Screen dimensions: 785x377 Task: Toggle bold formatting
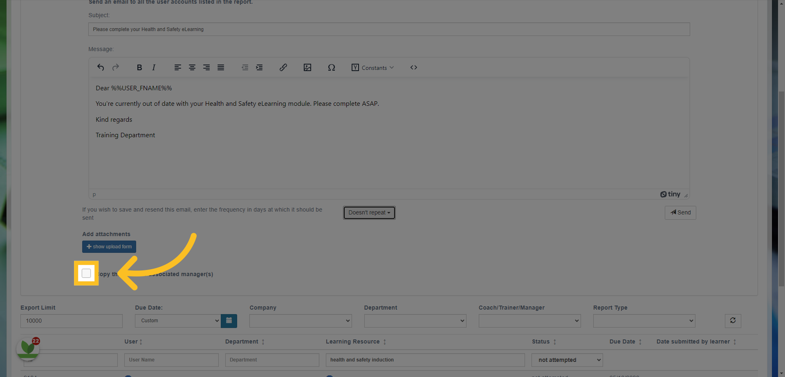[139, 67]
